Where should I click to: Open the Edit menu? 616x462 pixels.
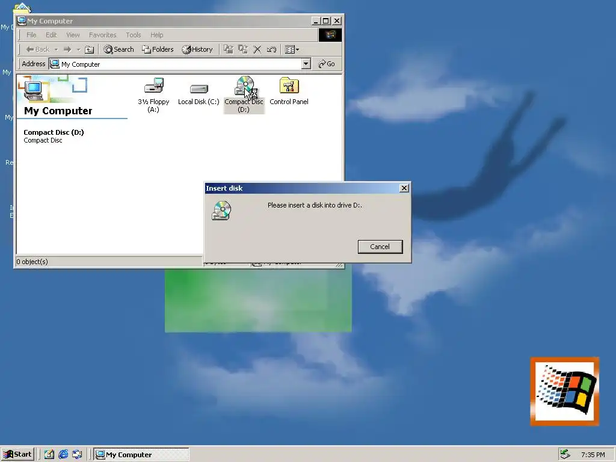[51, 35]
